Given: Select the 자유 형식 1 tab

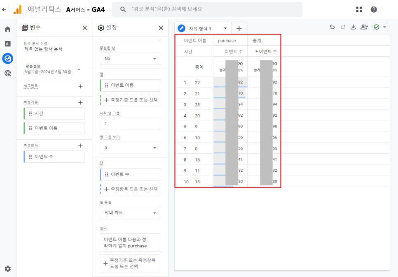Looking at the screenshot, I should pyautogui.click(x=200, y=29).
